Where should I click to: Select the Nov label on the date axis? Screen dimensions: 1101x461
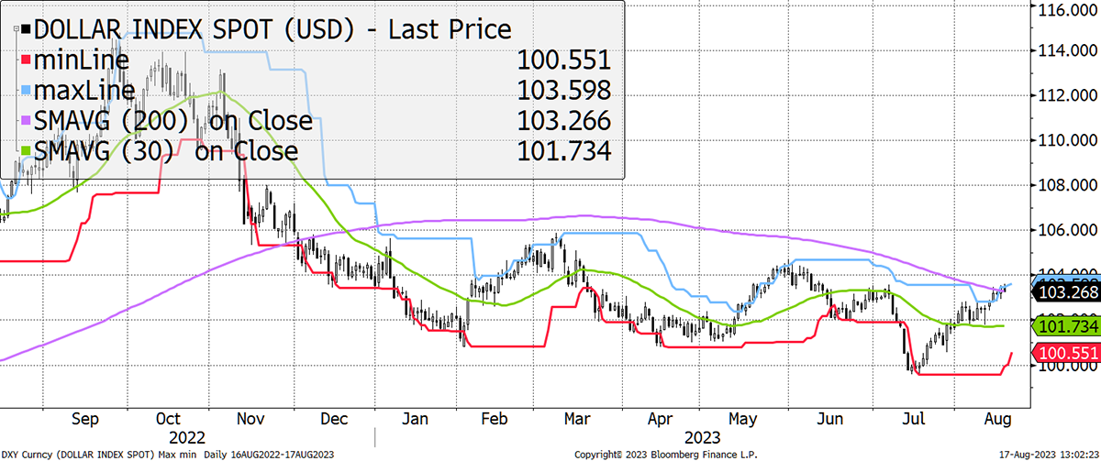pyautogui.click(x=251, y=418)
